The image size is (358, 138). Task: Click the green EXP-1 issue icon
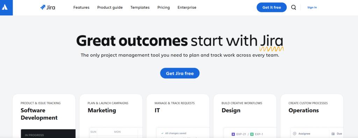pyautogui.click(x=252, y=134)
